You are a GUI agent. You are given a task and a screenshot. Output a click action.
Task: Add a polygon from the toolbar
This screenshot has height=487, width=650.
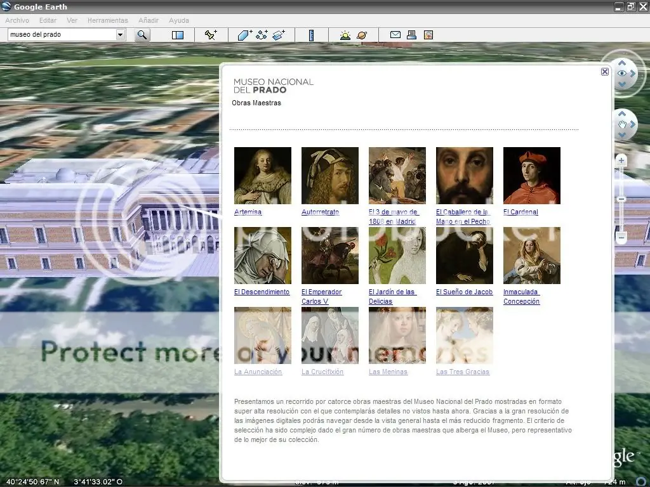click(x=244, y=35)
